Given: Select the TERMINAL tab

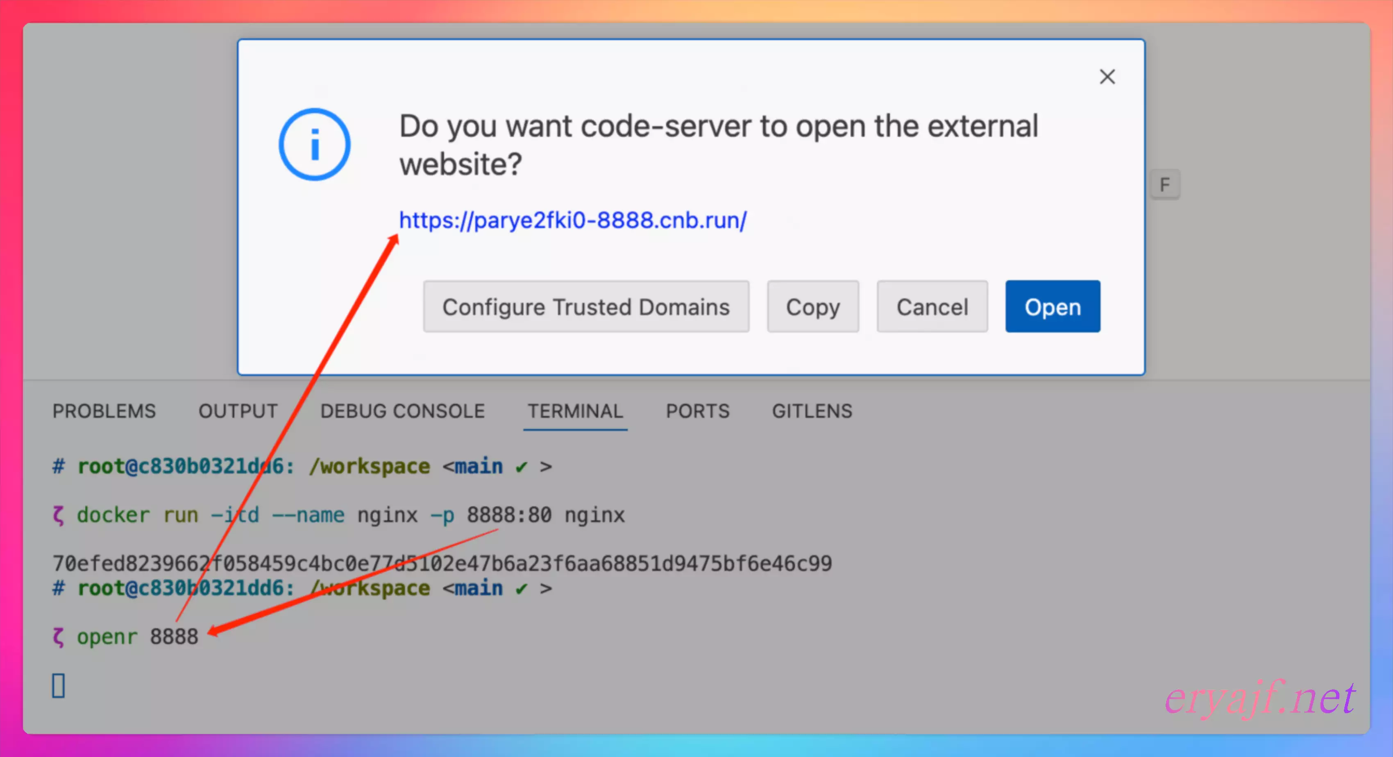Looking at the screenshot, I should pos(575,411).
